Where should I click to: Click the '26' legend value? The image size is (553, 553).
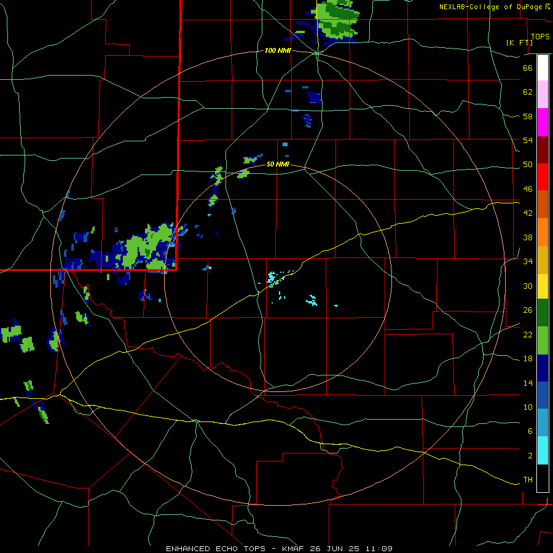(x=528, y=310)
